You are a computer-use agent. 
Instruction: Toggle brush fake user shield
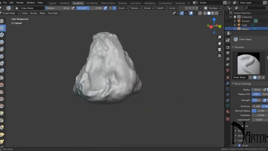pos(255,77)
